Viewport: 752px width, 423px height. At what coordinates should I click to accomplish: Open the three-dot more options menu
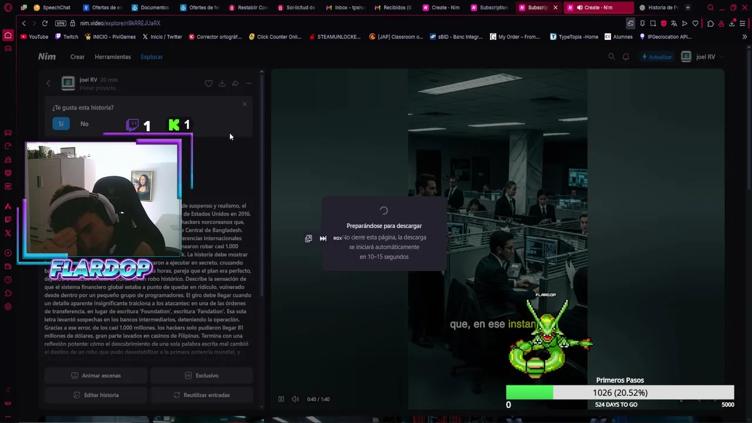pyautogui.click(x=249, y=83)
